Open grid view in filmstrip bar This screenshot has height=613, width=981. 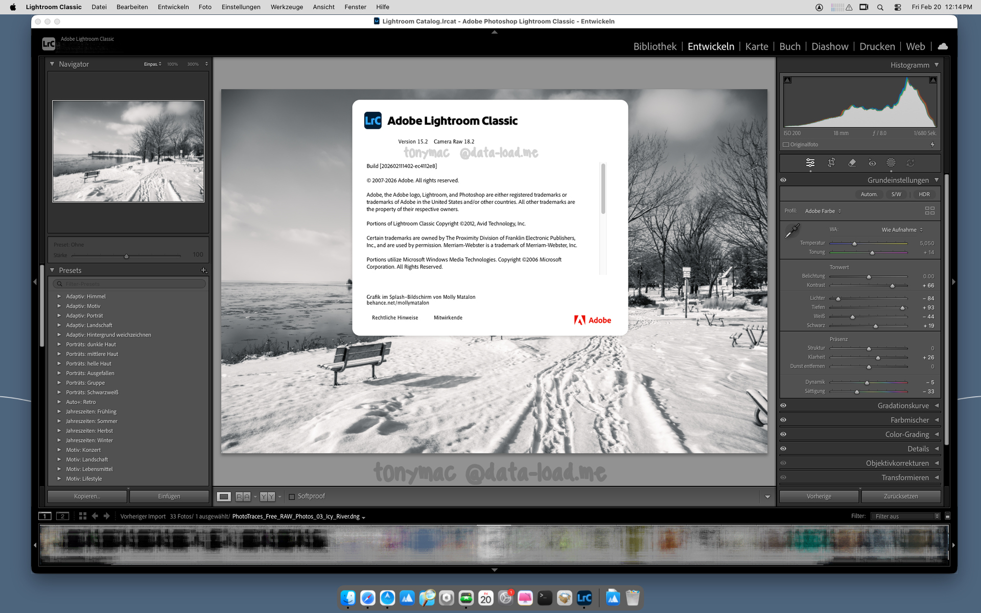(83, 516)
